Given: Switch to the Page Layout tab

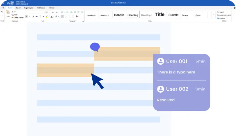Looking at the screenshot, I should pyautogui.click(x=29, y=7).
